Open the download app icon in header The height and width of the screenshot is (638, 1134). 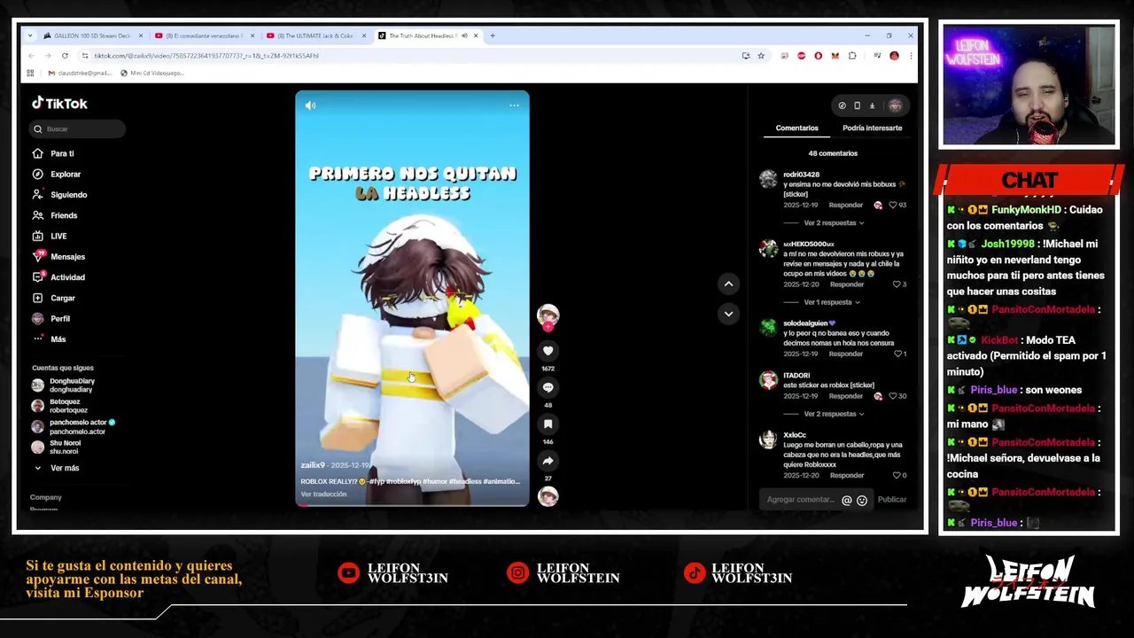point(872,106)
